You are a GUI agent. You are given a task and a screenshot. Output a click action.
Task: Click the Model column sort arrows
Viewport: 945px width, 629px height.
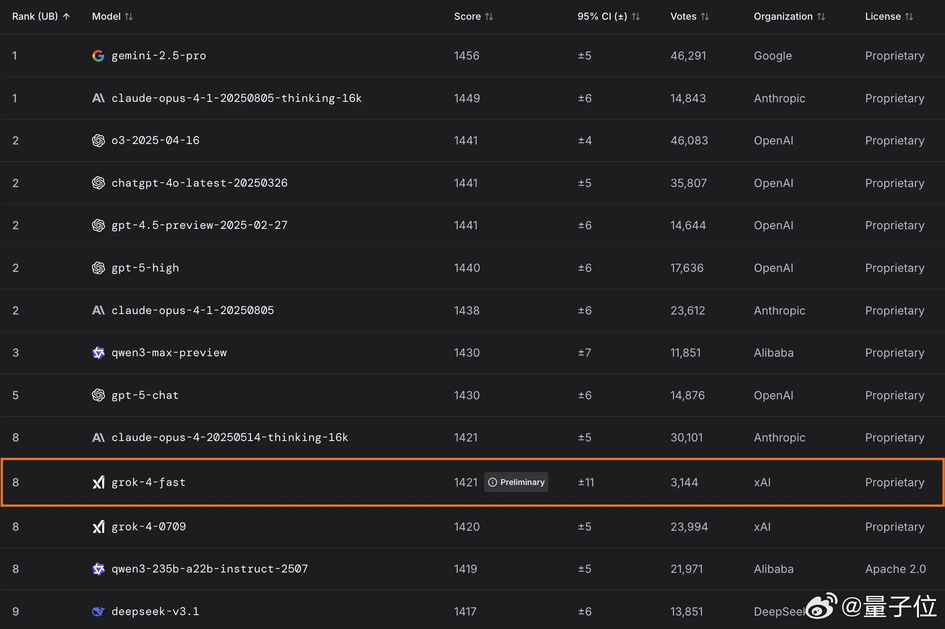[x=129, y=17]
